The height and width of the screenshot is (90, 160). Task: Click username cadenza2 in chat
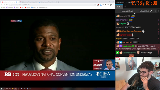pos(120,27)
